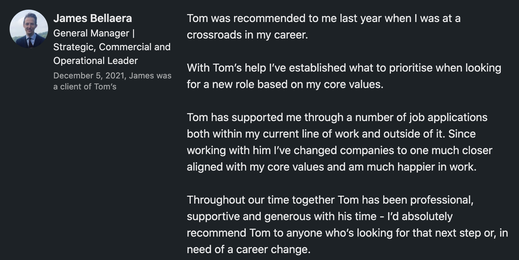Click the 'Strategic, Commercial and' headline line
The width and height of the screenshot is (519, 260).
[112, 47]
